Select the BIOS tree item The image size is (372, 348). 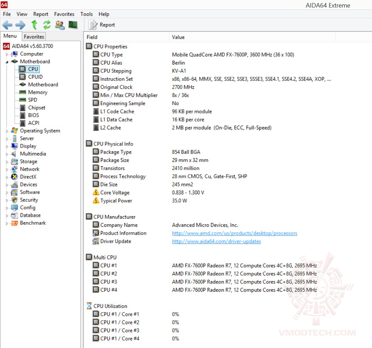click(x=33, y=115)
